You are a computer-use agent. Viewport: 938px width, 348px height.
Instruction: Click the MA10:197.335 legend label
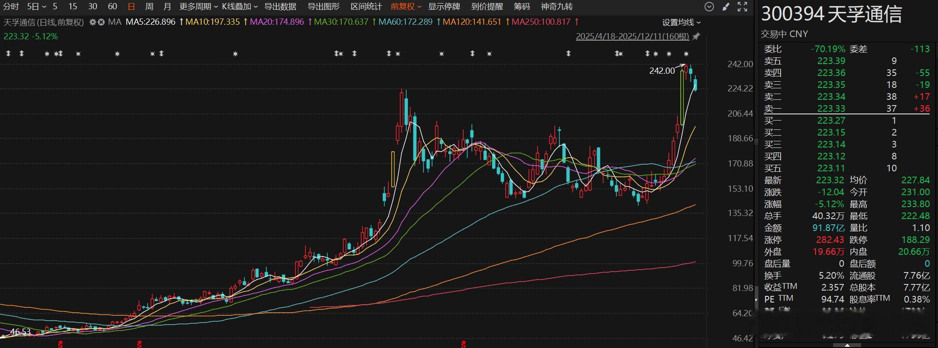[x=213, y=22]
